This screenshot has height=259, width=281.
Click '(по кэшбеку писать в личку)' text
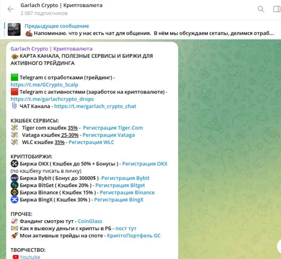[46, 171]
